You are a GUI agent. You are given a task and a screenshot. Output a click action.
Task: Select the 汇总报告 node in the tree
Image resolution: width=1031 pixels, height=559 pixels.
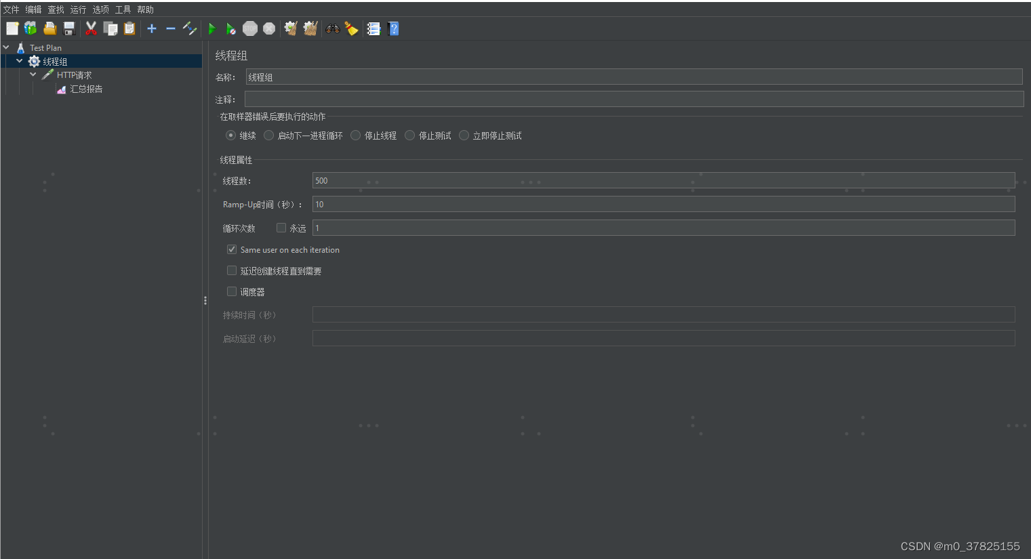point(85,89)
